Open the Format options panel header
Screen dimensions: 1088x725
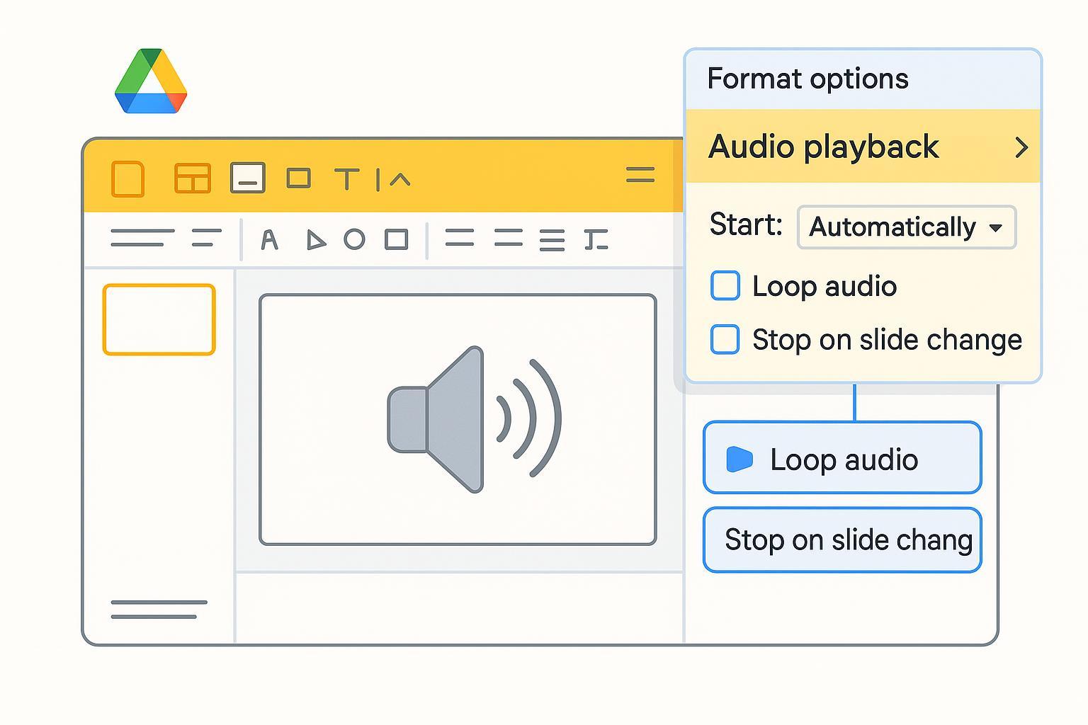[x=807, y=79]
